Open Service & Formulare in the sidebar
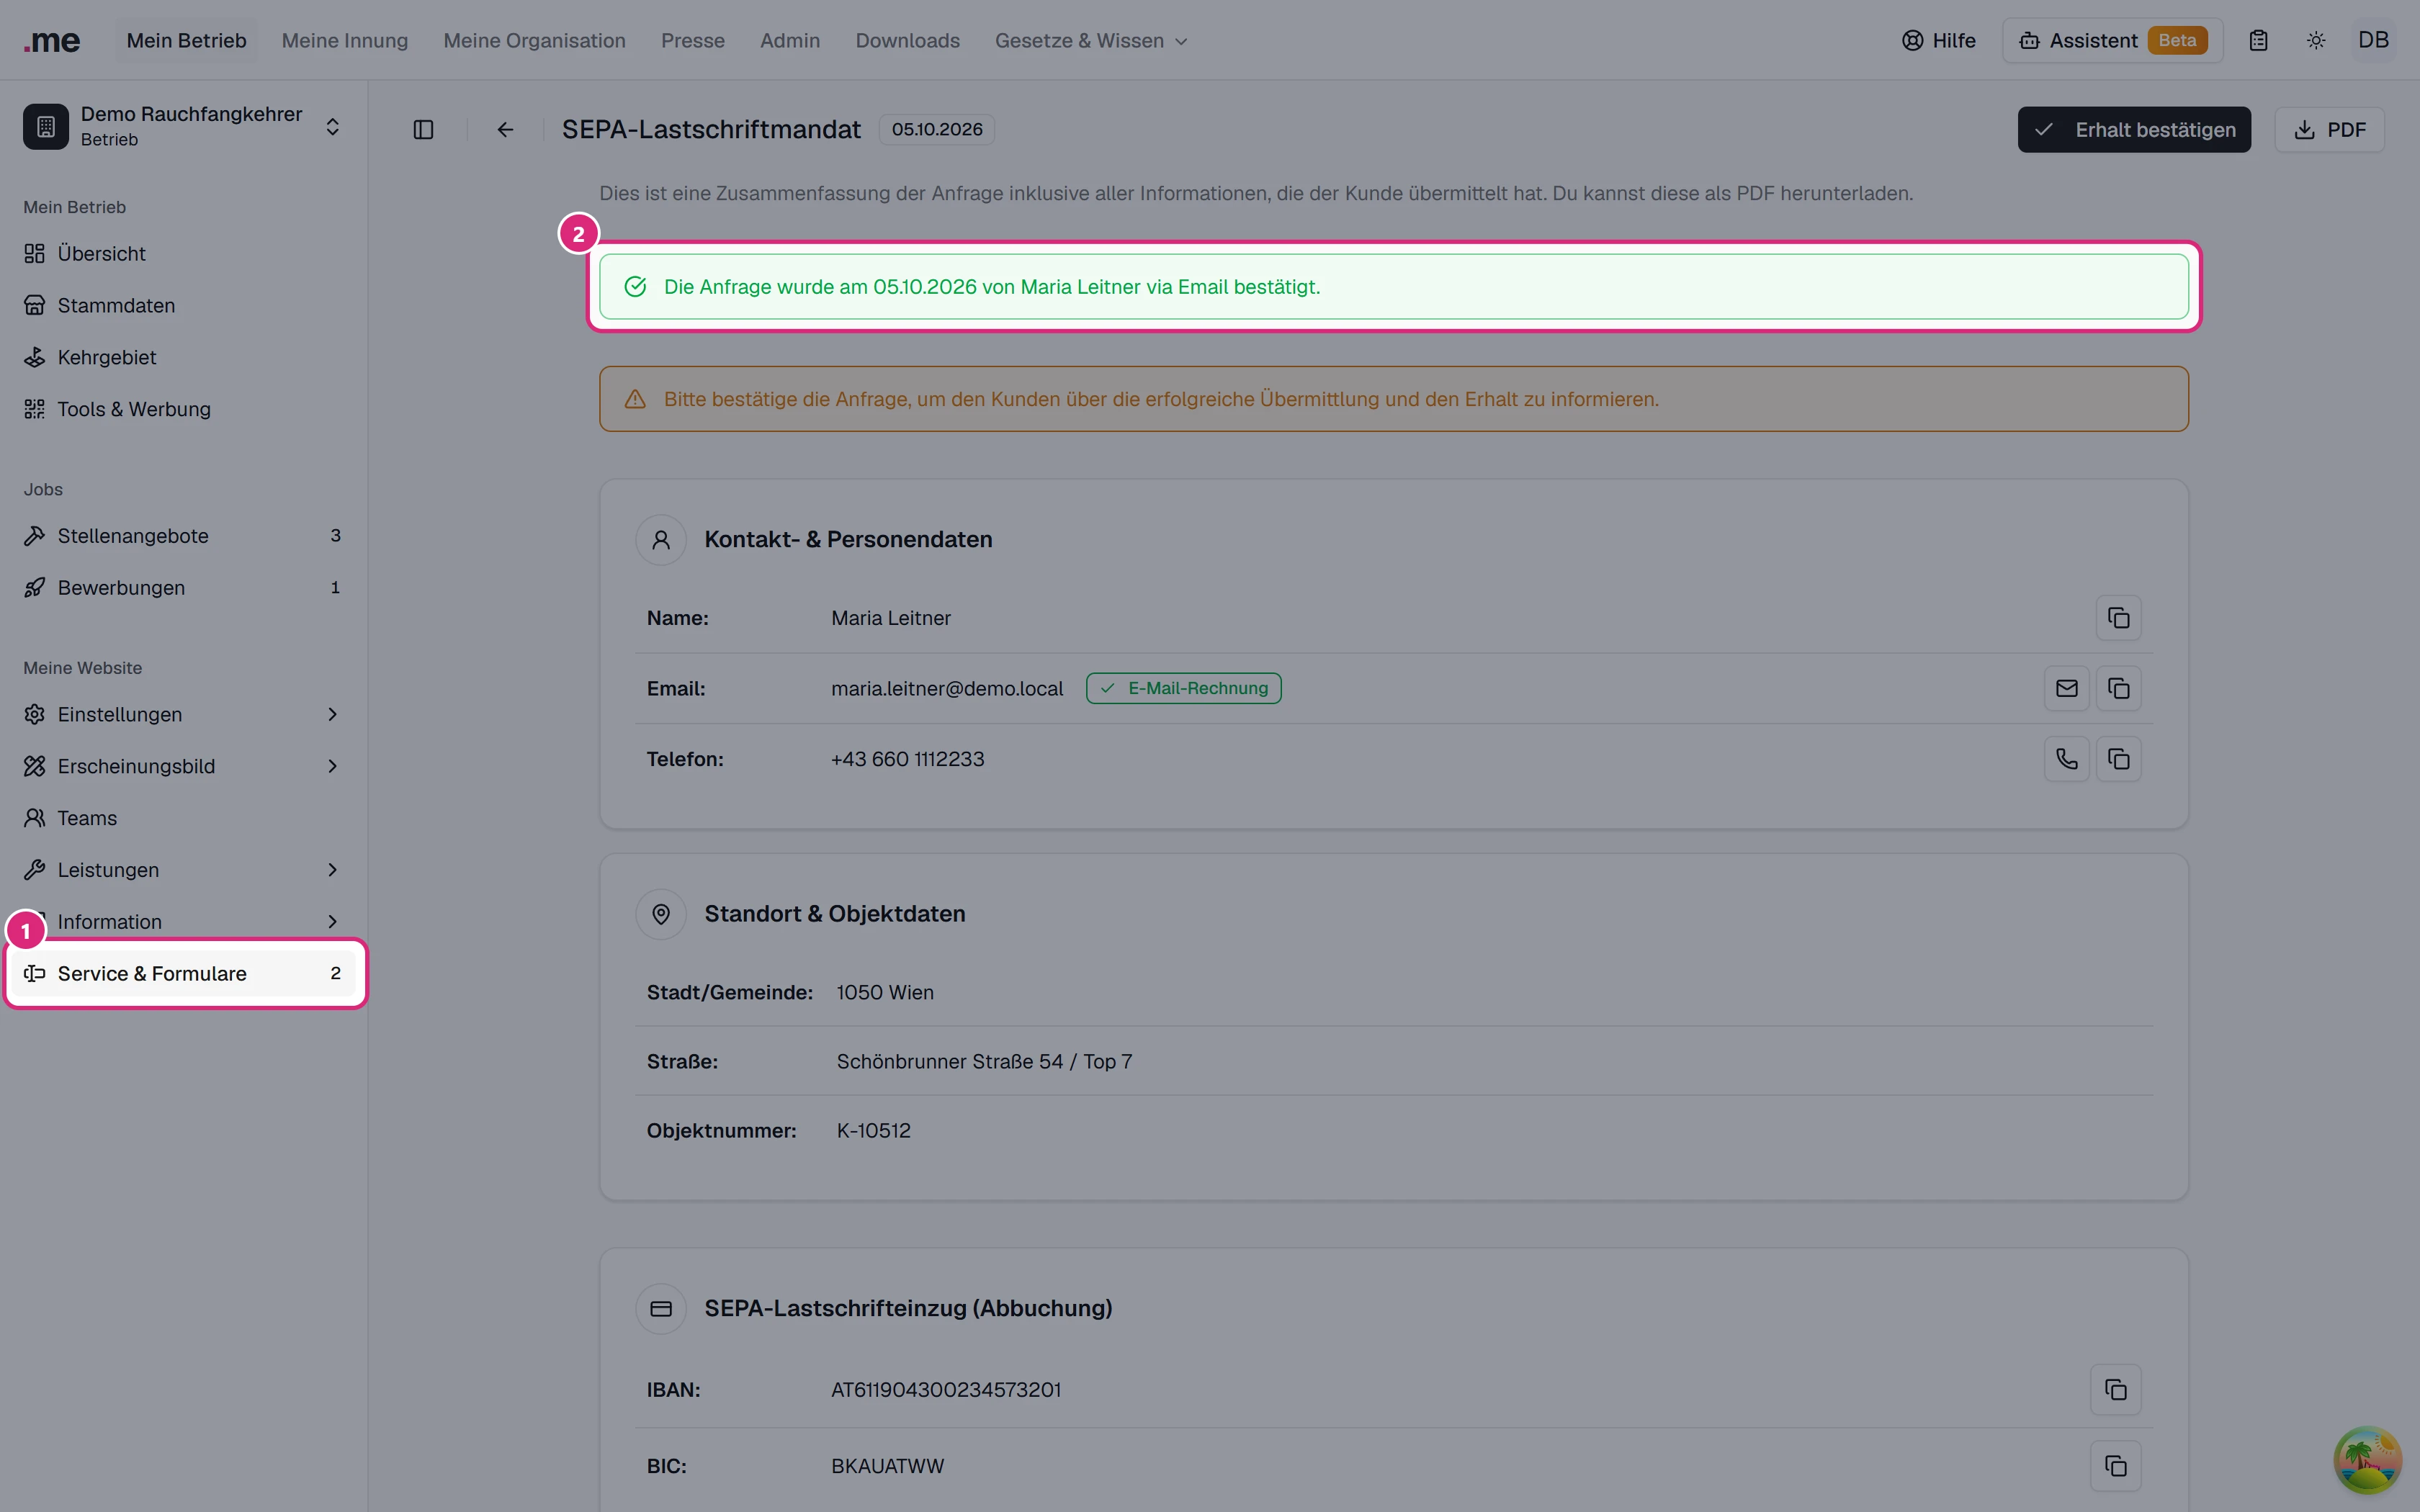Screen dimensions: 2420x1512 (184, 974)
